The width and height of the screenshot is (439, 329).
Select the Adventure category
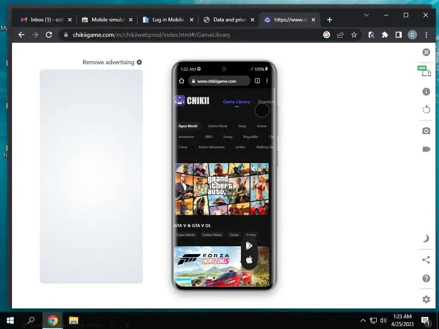point(186,137)
